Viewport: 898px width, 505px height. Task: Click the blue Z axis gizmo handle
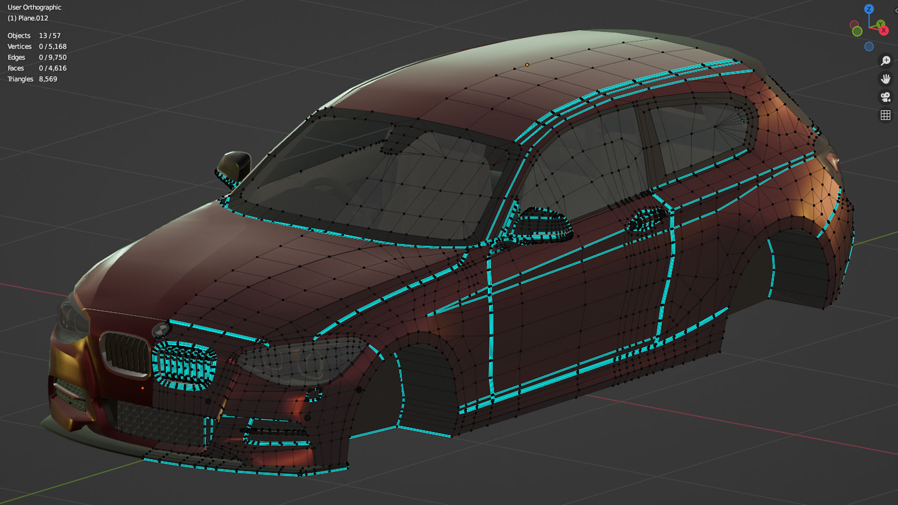[869, 9]
